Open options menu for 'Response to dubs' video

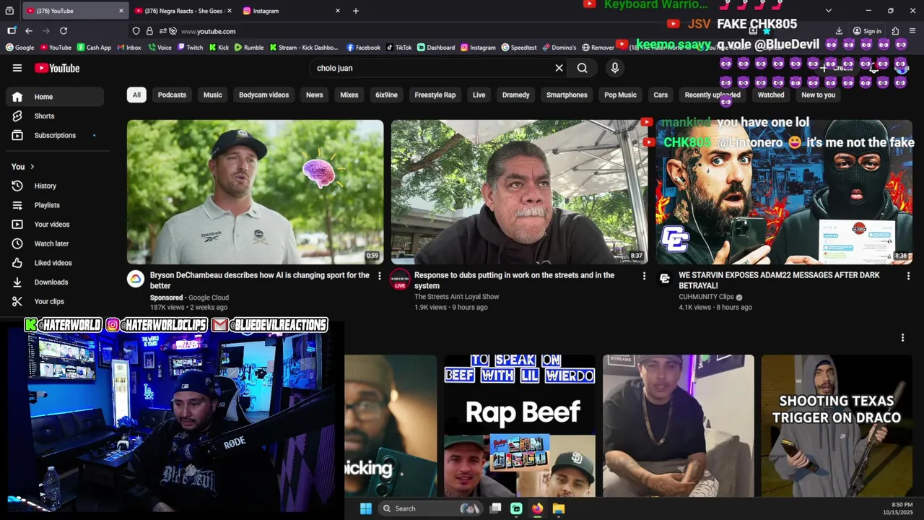644,276
